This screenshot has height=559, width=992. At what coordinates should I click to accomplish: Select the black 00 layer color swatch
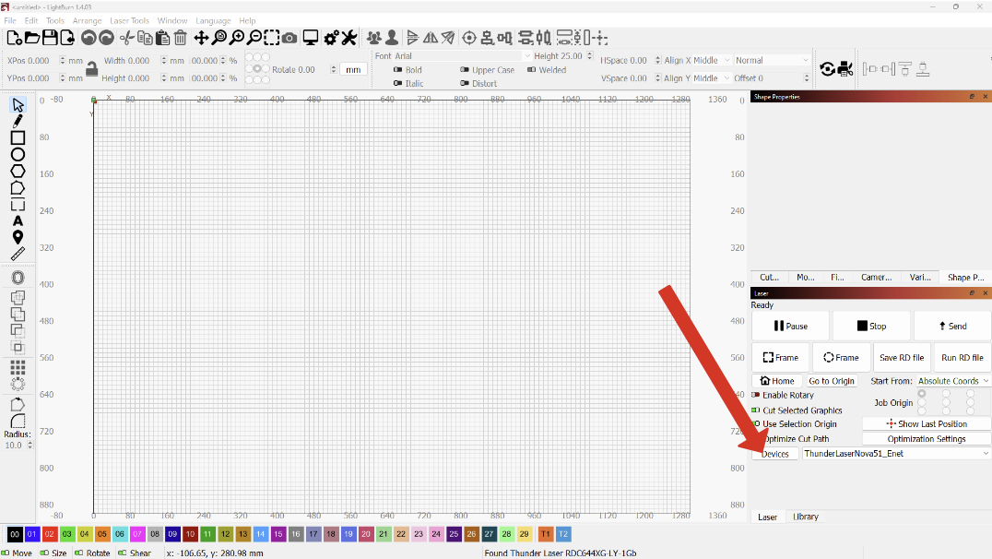[15, 534]
